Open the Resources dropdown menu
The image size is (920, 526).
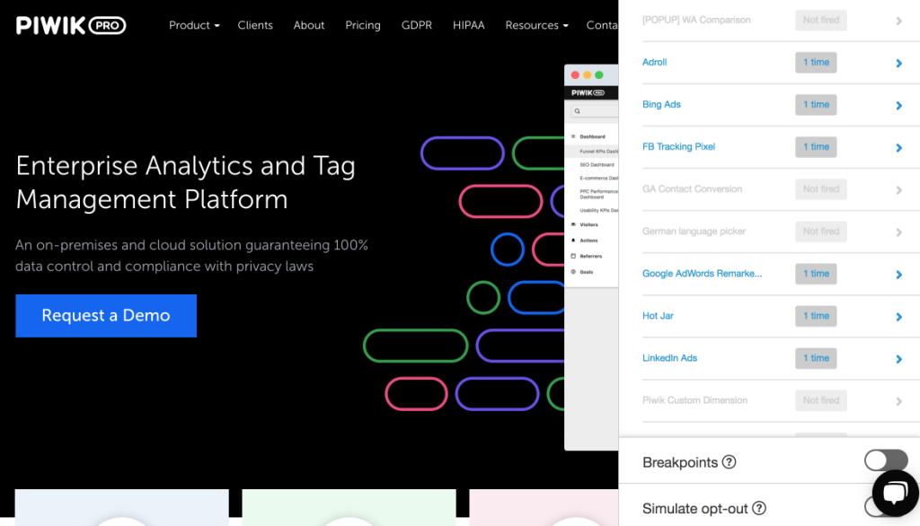click(x=536, y=25)
